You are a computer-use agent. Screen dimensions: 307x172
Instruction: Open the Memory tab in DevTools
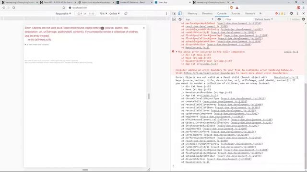192,13
